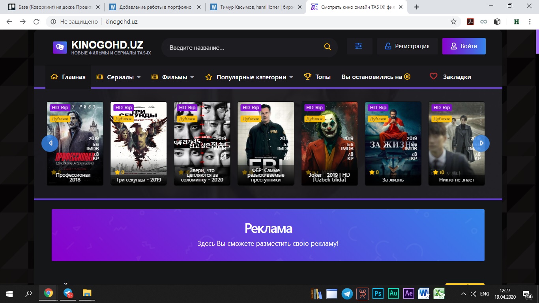Click the Войти login button

coord(464,46)
